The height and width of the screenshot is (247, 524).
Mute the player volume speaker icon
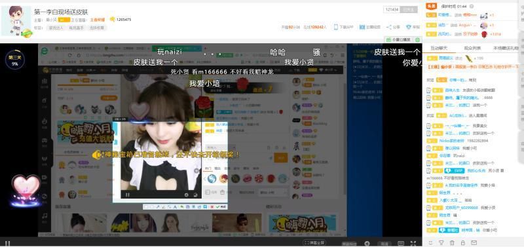pyautogui.click(x=367, y=244)
